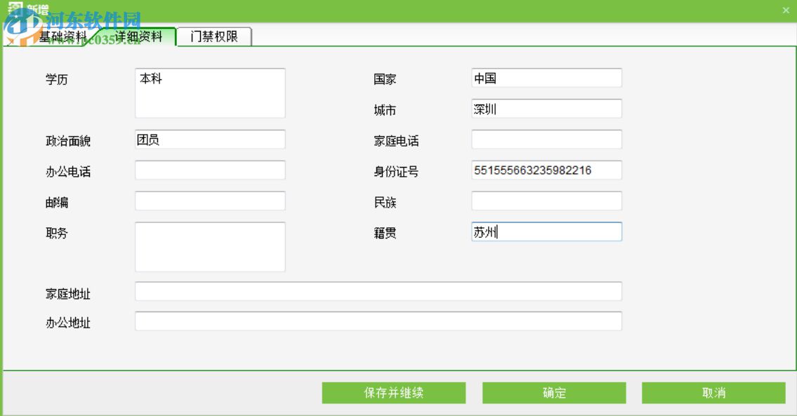Switch to the 基础资料 tab
797x416 pixels.
(x=63, y=36)
